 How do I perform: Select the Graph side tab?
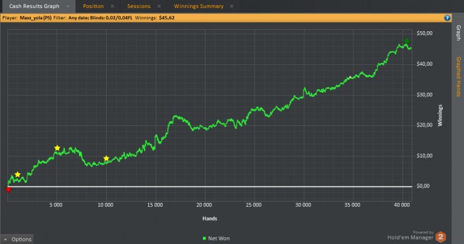click(x=459, y=32)
